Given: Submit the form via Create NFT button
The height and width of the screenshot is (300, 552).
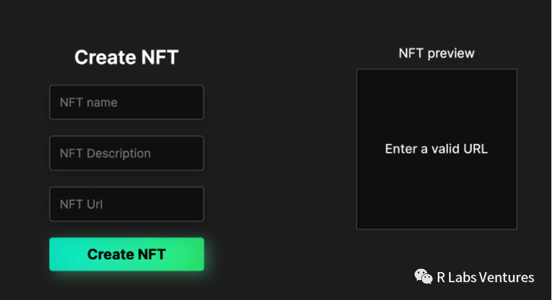Looking at the screenshot, I should click(x=126, y=254).
